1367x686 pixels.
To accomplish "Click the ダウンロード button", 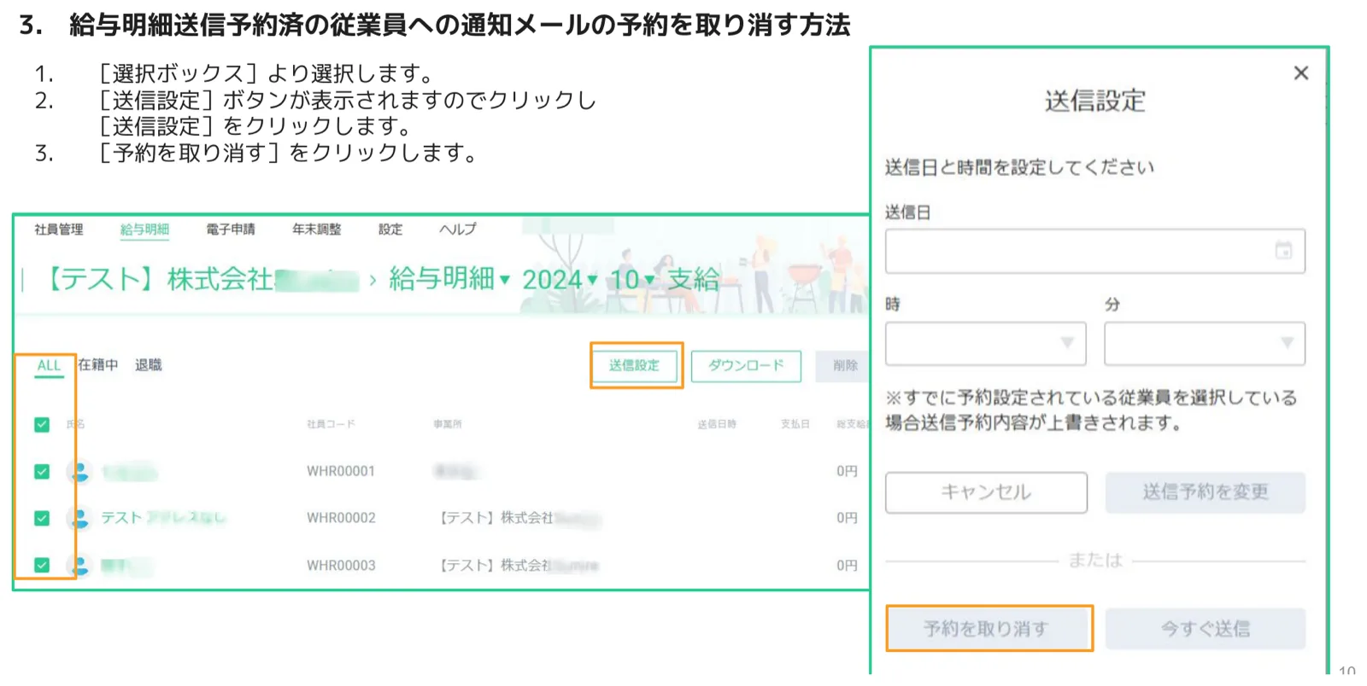I will (746, 366).
